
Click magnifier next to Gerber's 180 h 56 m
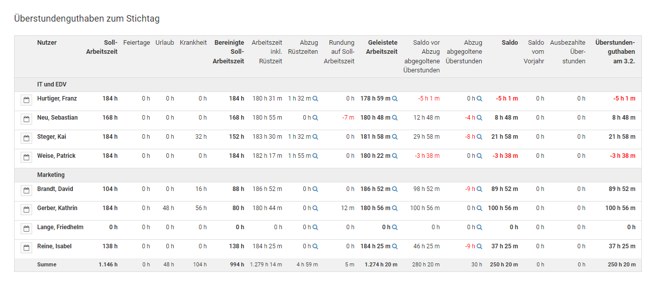[x=395, y=209]
